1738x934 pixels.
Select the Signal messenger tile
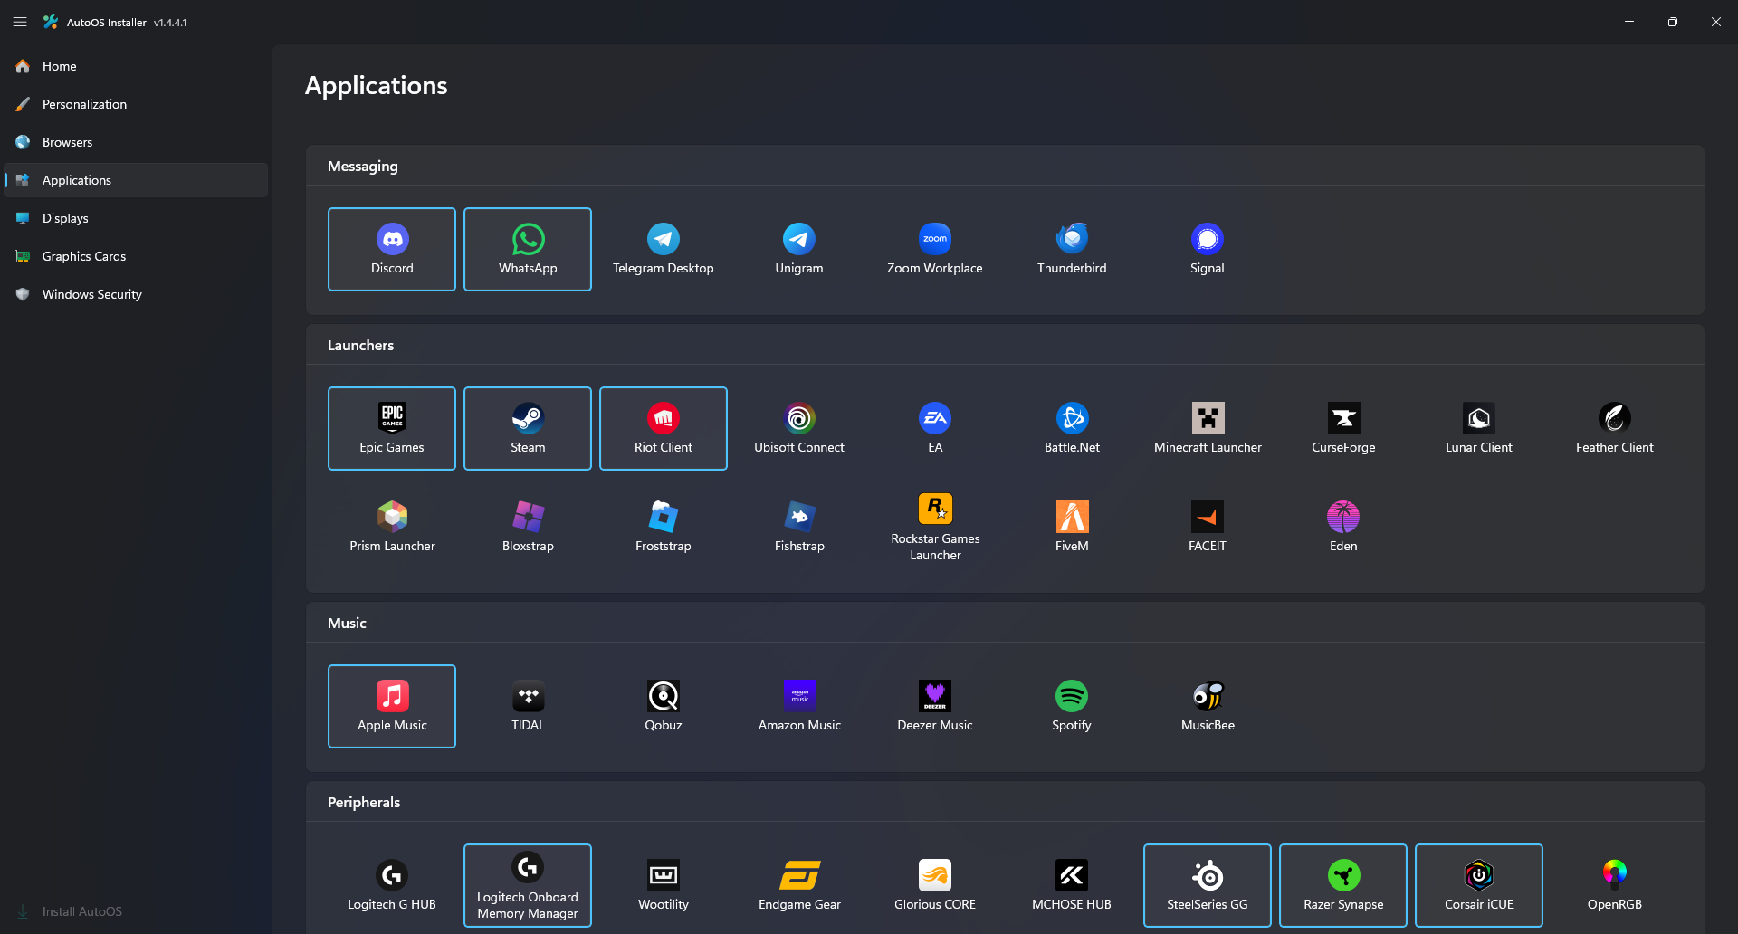1208,249
